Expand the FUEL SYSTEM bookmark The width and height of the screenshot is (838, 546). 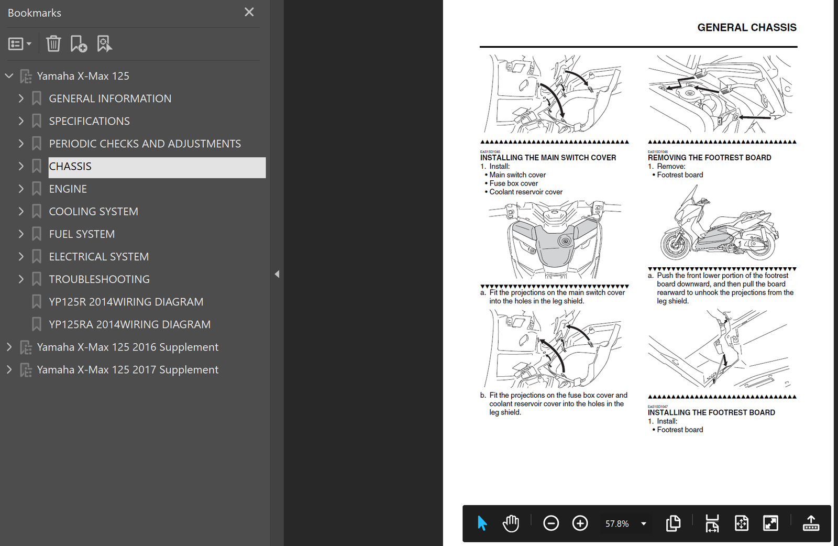(21, 234)
